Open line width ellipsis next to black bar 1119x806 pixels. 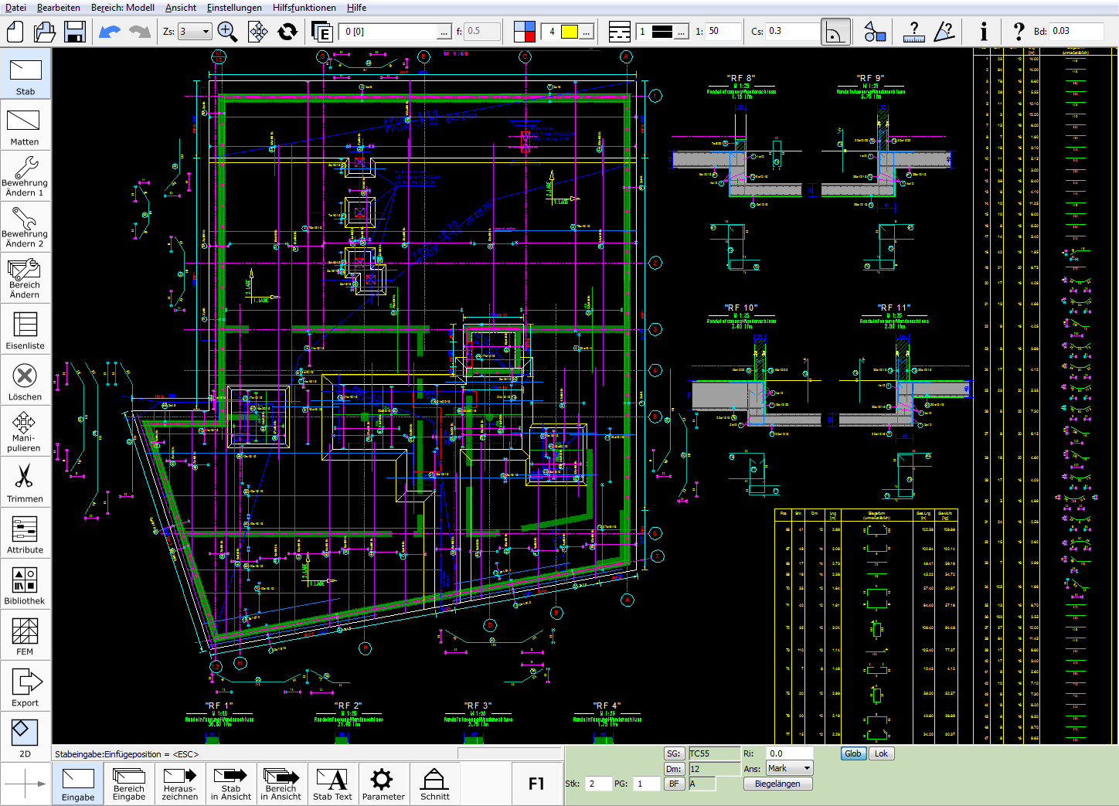coord(681,32)
